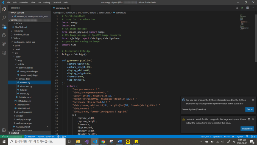Viewport: 257px width, 145px height.
Task: Click the code minimap preview
Action: (x=245, y=22)
